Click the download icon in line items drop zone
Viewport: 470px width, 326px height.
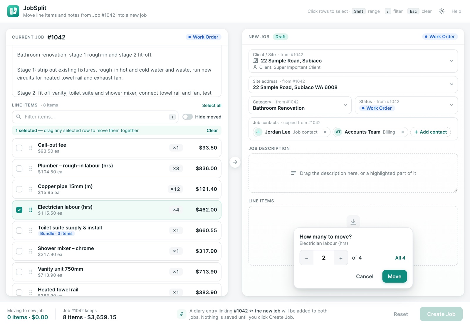[353, 222]
